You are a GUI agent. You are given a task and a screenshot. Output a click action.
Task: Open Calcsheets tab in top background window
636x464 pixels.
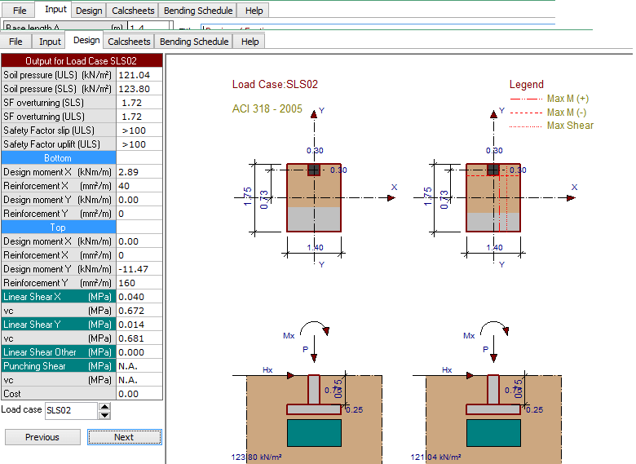(x=133, y=11)
